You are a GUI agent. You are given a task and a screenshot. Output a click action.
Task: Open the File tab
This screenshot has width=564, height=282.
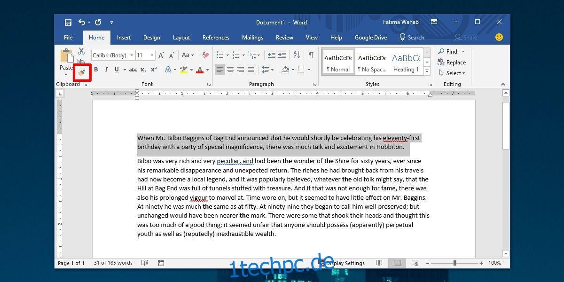68,38
